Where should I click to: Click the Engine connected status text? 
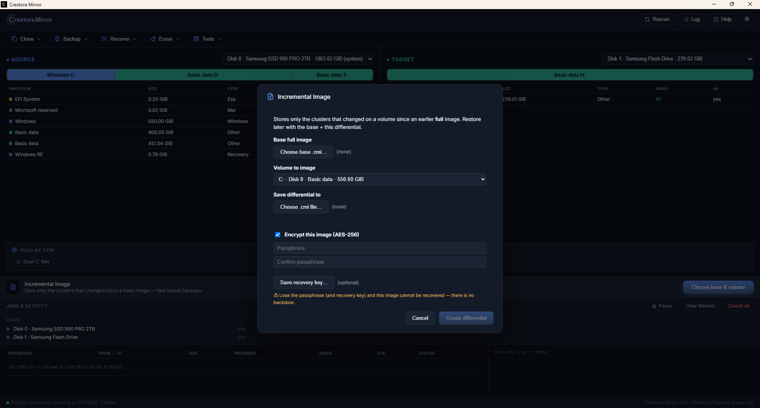click(x=63, y=402)
